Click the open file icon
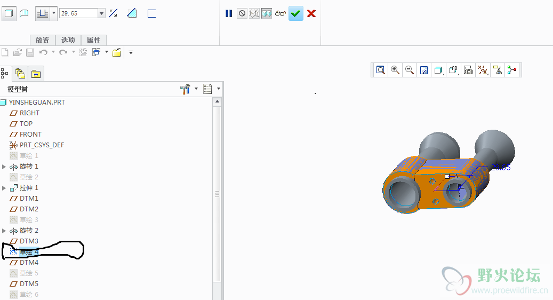This screenshot has width=553, height=300. [18, 53]
